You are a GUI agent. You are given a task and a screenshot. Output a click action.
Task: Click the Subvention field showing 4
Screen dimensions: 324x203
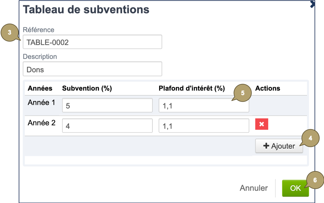pyautogui.click(x=107, y=125)
